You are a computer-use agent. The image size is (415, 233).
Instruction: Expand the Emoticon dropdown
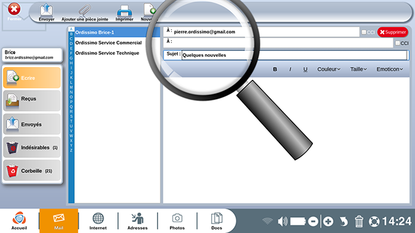pyautogui.click(x=389, y=69)
